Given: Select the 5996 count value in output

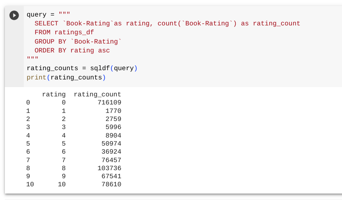Looking at the screenshot, I should [113, 127].
